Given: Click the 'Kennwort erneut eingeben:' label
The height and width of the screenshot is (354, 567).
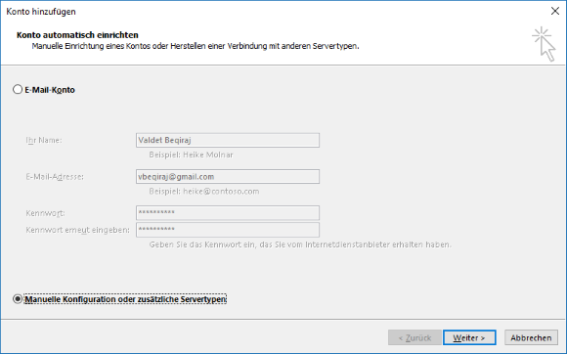Looking at the screenshot, I should coord(77,230).
